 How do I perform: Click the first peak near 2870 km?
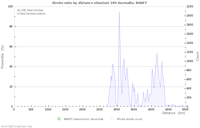[112, 64]
